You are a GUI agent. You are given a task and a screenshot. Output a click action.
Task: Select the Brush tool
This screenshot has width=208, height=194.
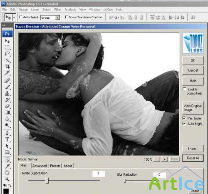click(7, 87)
